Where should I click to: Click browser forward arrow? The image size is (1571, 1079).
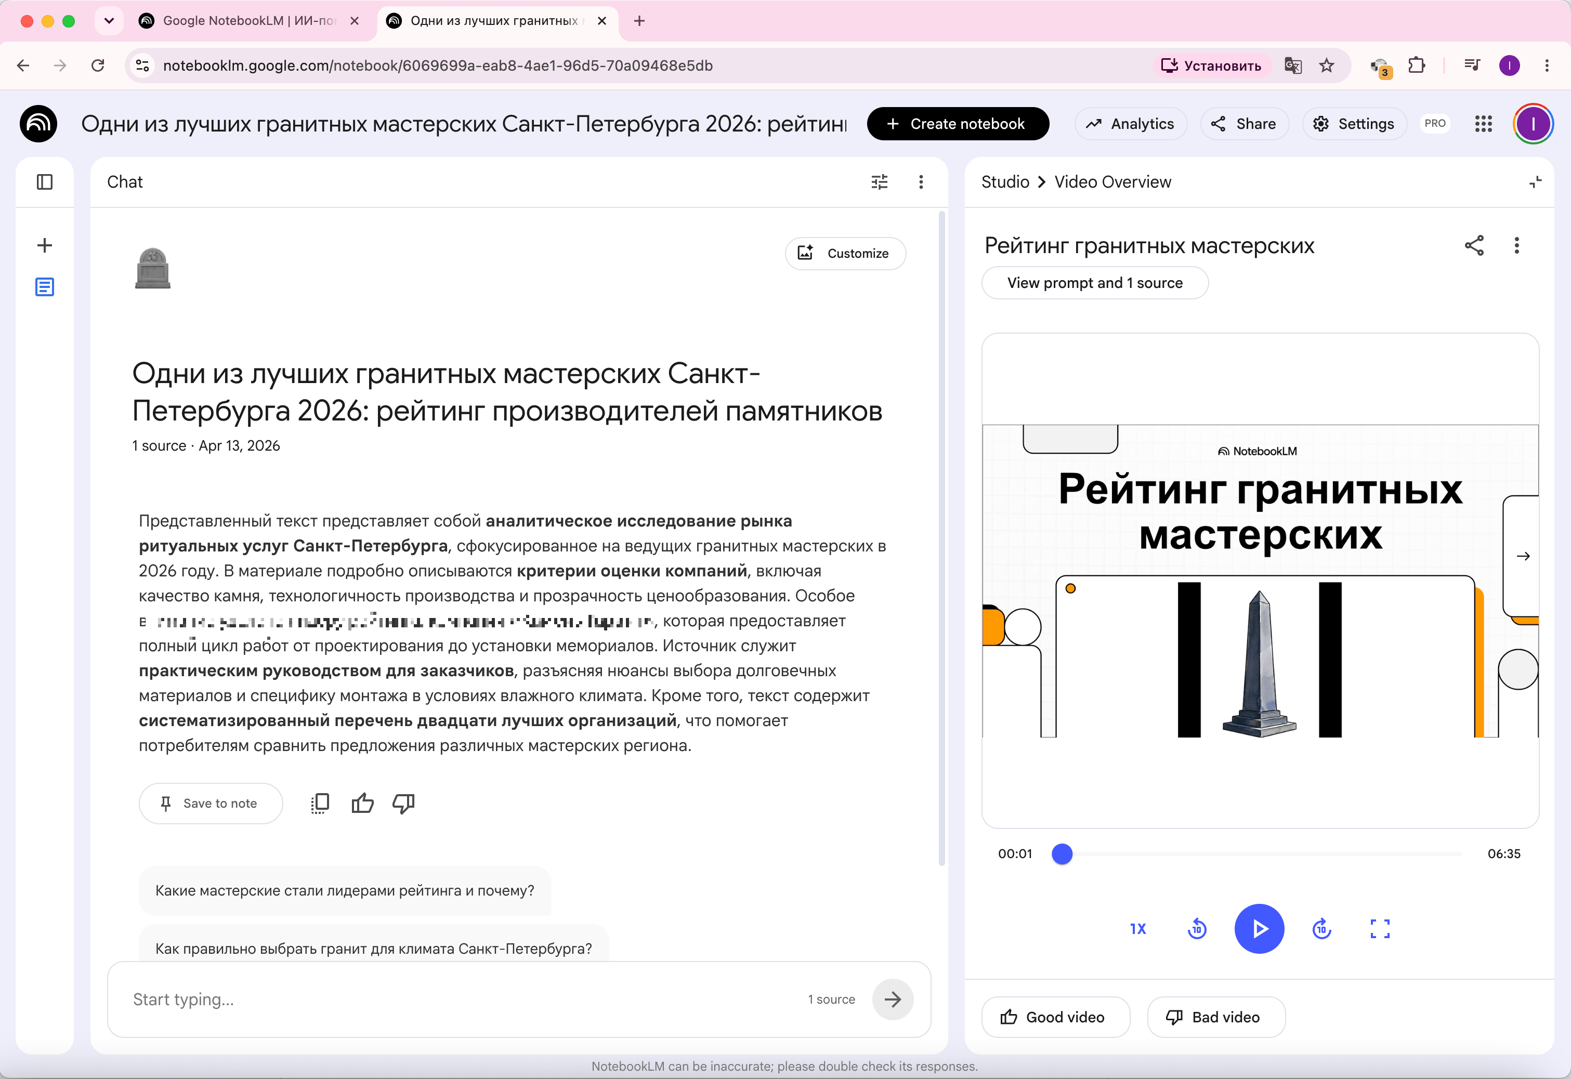[x=60, y=65]
